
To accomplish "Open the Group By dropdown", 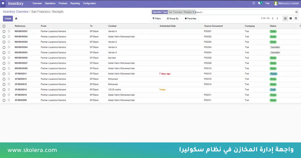I will pos(173,18).
